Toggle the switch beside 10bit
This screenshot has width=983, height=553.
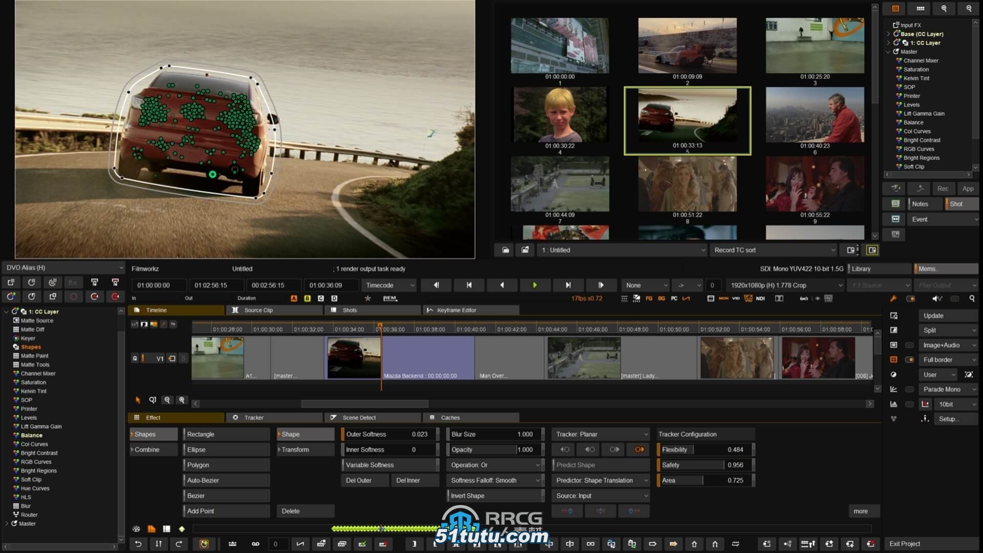point(909,405)
